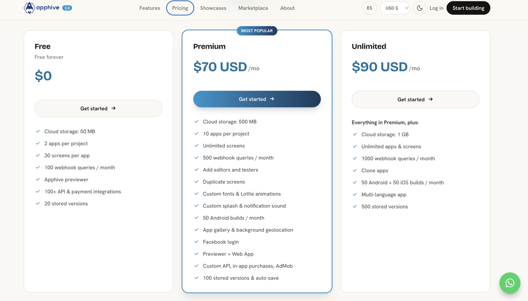528x301 pixels.
Task: Switch language with ES button
Action: [x=369, y=8]
